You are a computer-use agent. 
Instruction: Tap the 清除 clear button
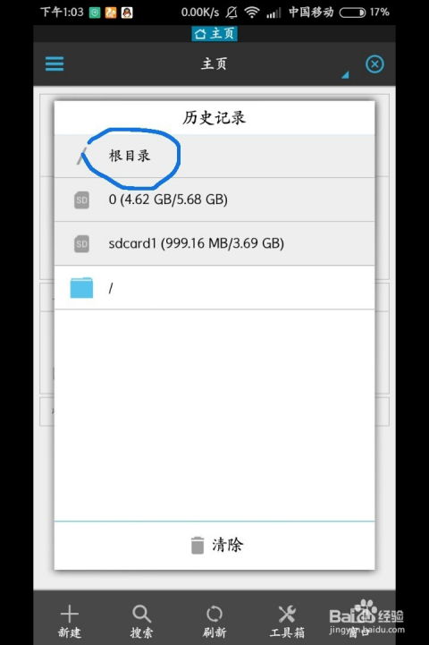tap(214, 545)
